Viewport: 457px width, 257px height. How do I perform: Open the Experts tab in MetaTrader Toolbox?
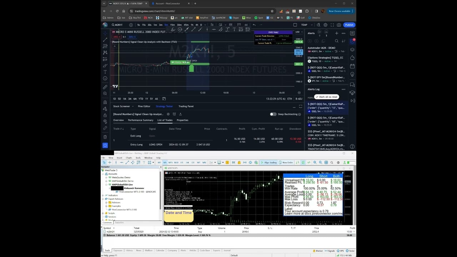click(x=217, y=251)
